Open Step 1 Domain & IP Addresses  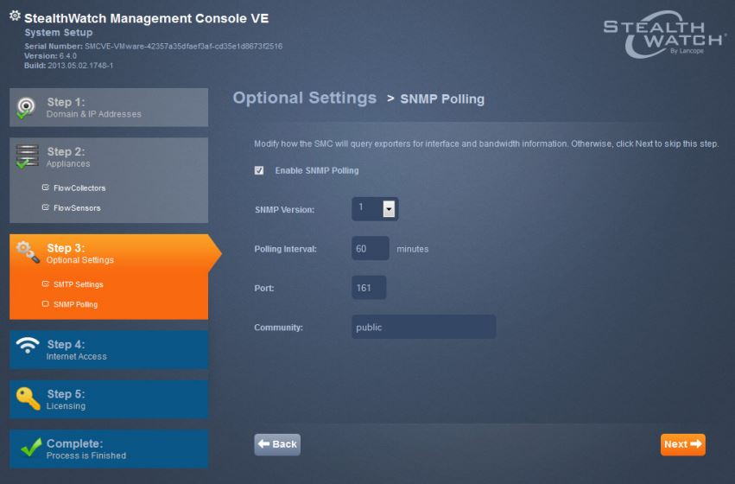point(109,107)
